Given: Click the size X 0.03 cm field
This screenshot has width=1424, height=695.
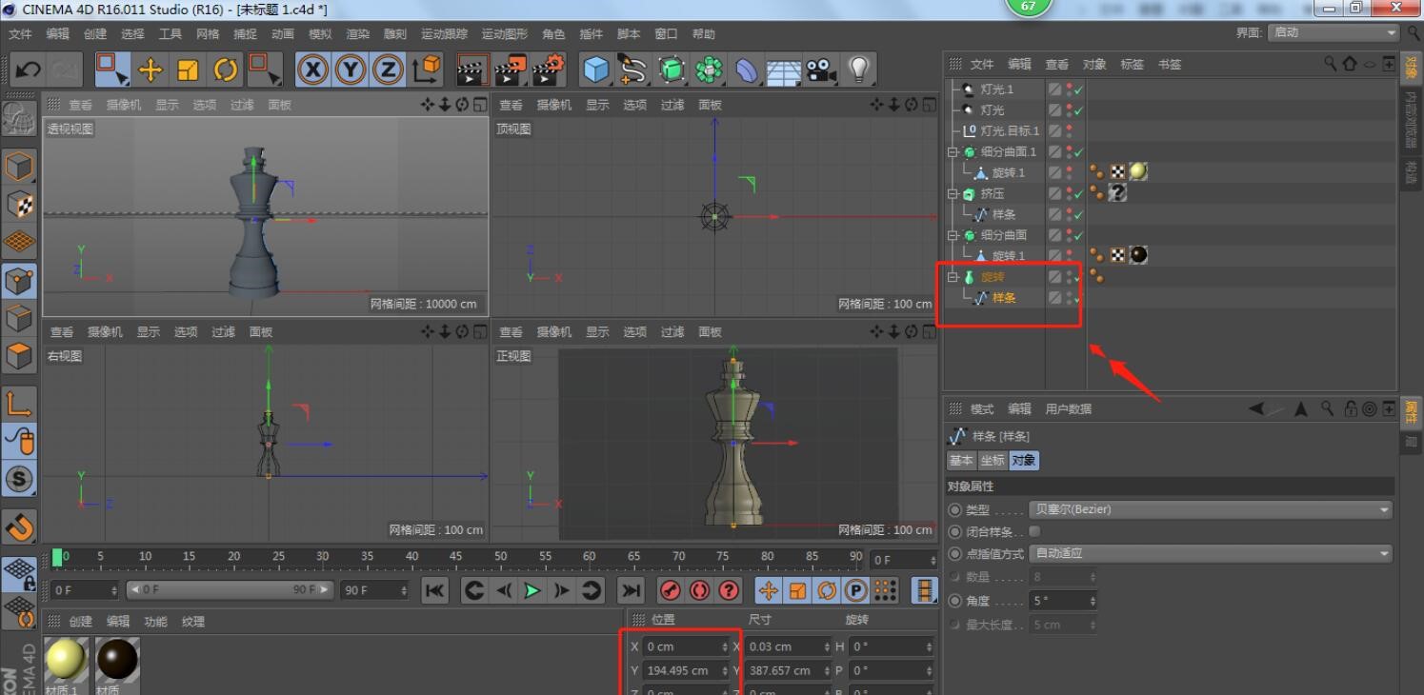Looking at the screenshot, I should point(789,646).
